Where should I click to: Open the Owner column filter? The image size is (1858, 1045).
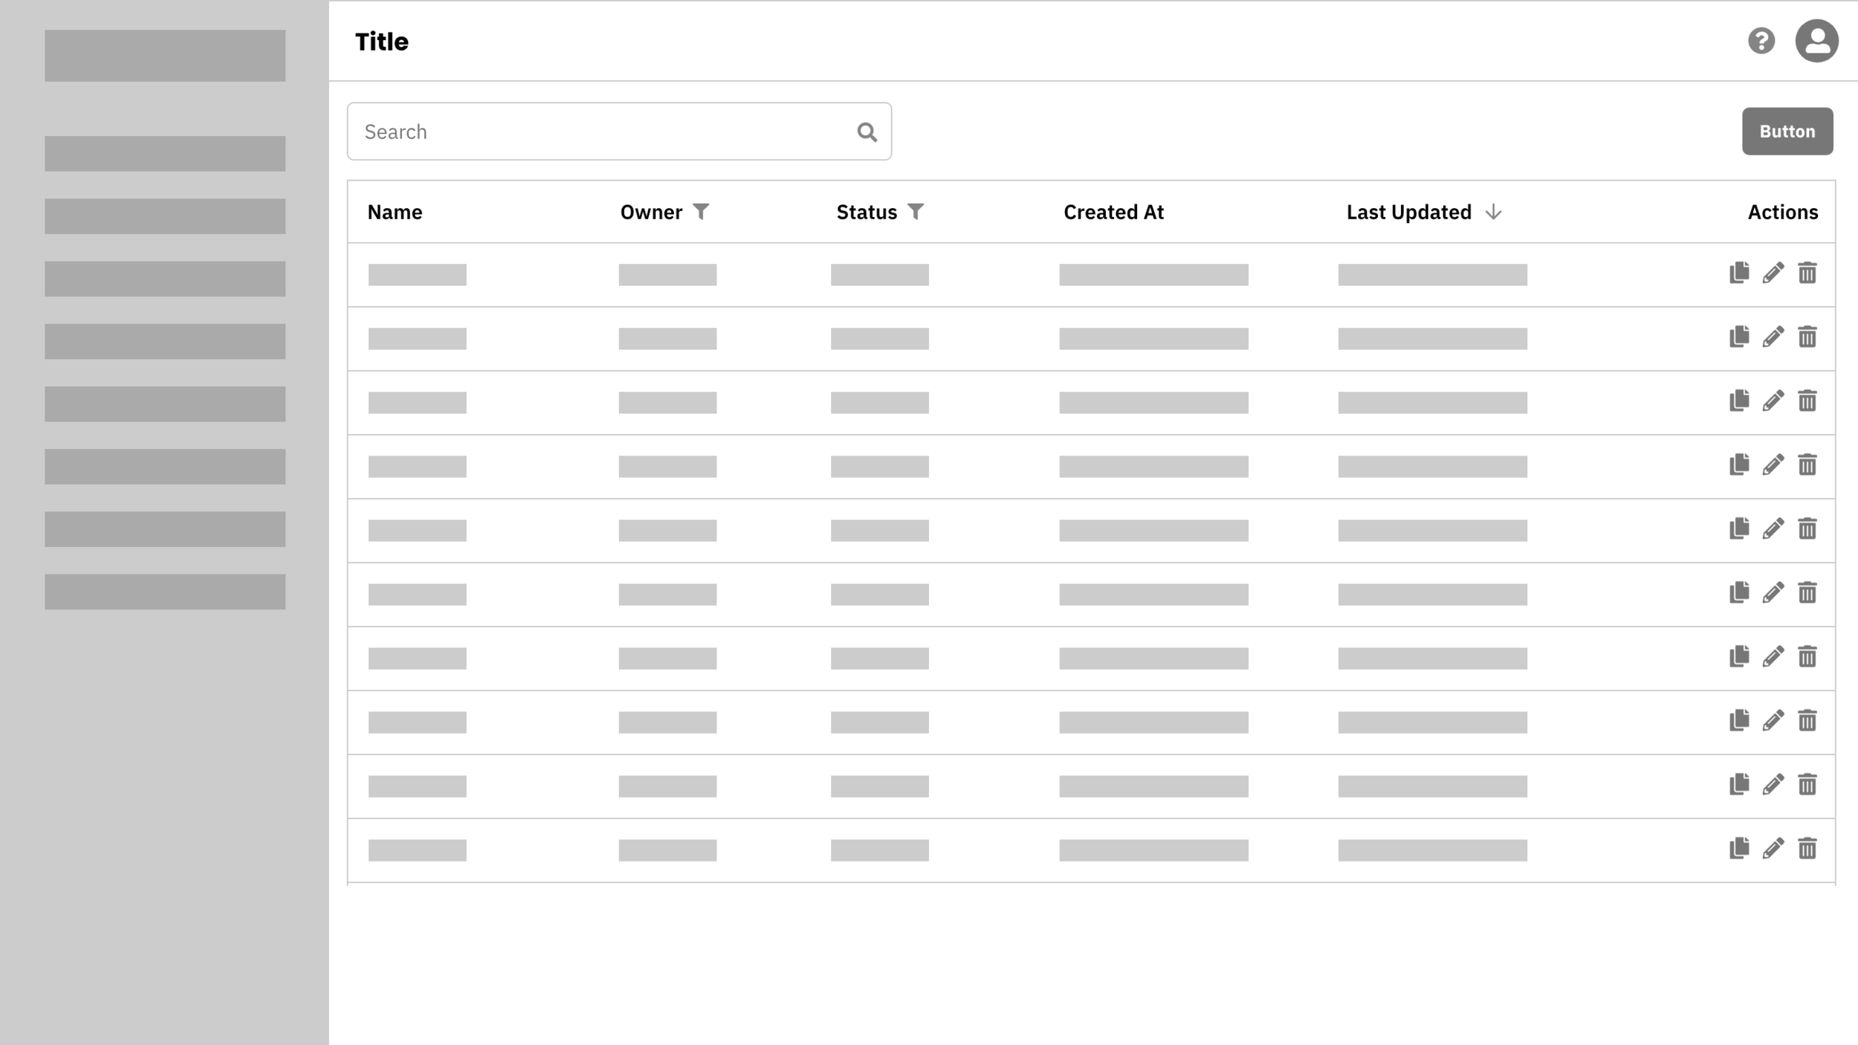702,211
